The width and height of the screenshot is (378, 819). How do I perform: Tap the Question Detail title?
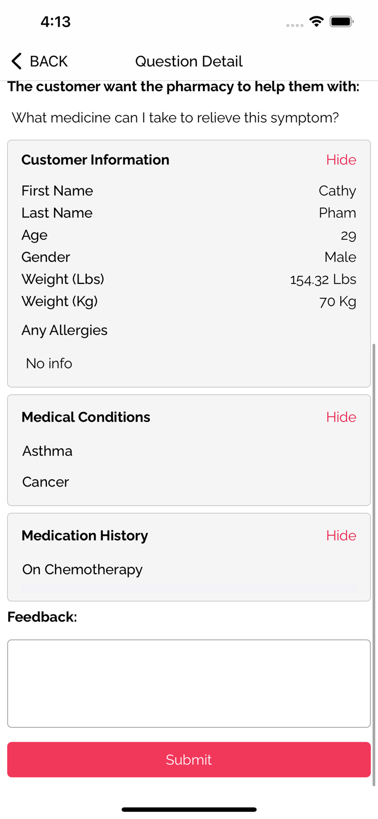(189, 61)
